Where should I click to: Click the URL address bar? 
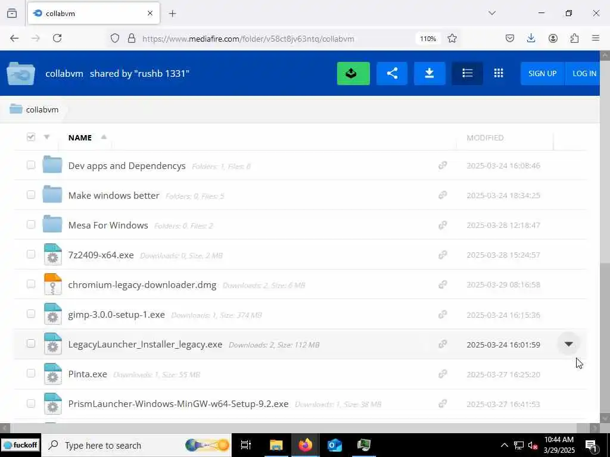pyautogui.click(x=248, y=39)
